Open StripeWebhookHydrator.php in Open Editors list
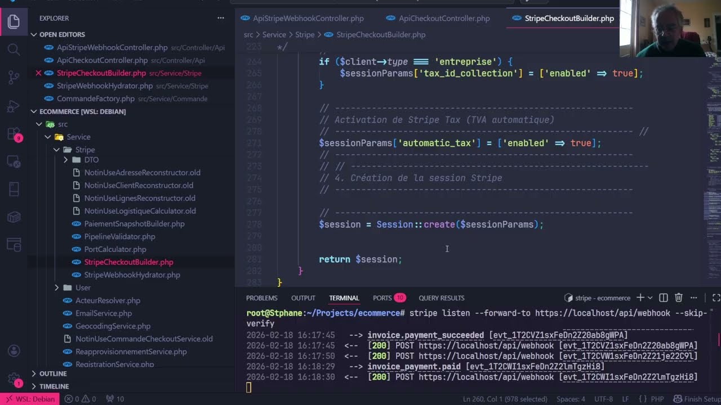This screenshot has height=405, width=721. coord(105,85)
